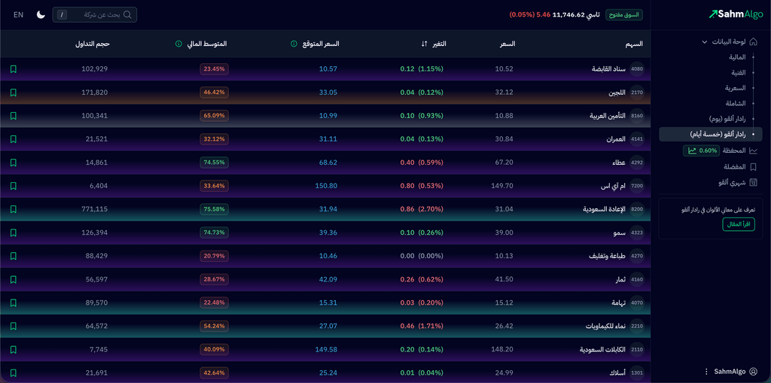
Task: Bookmark the سناد القابضة stock row
Action: (x=14, y=69)
